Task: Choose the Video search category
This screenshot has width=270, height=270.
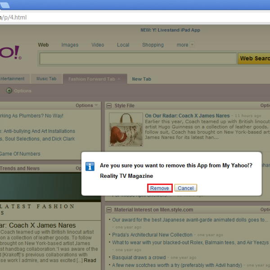Action: [x=98, y=45]
